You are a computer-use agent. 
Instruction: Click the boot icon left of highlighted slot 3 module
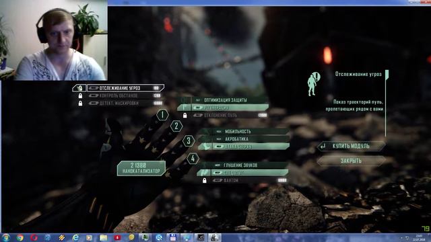(205, 147)
